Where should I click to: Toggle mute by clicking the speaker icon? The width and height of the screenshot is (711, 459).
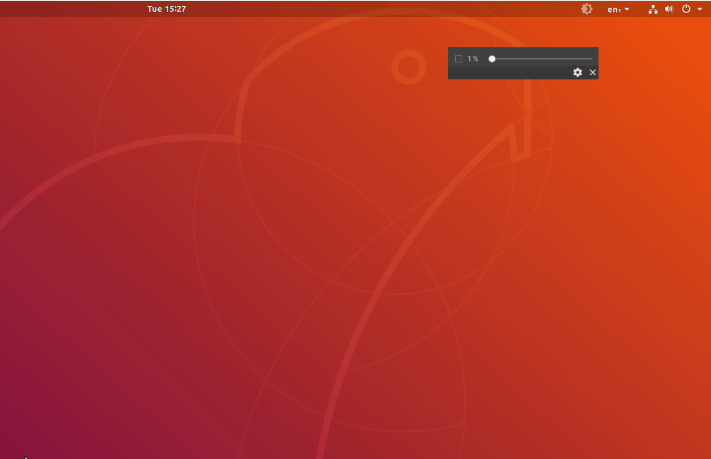[x=669, y=9]
